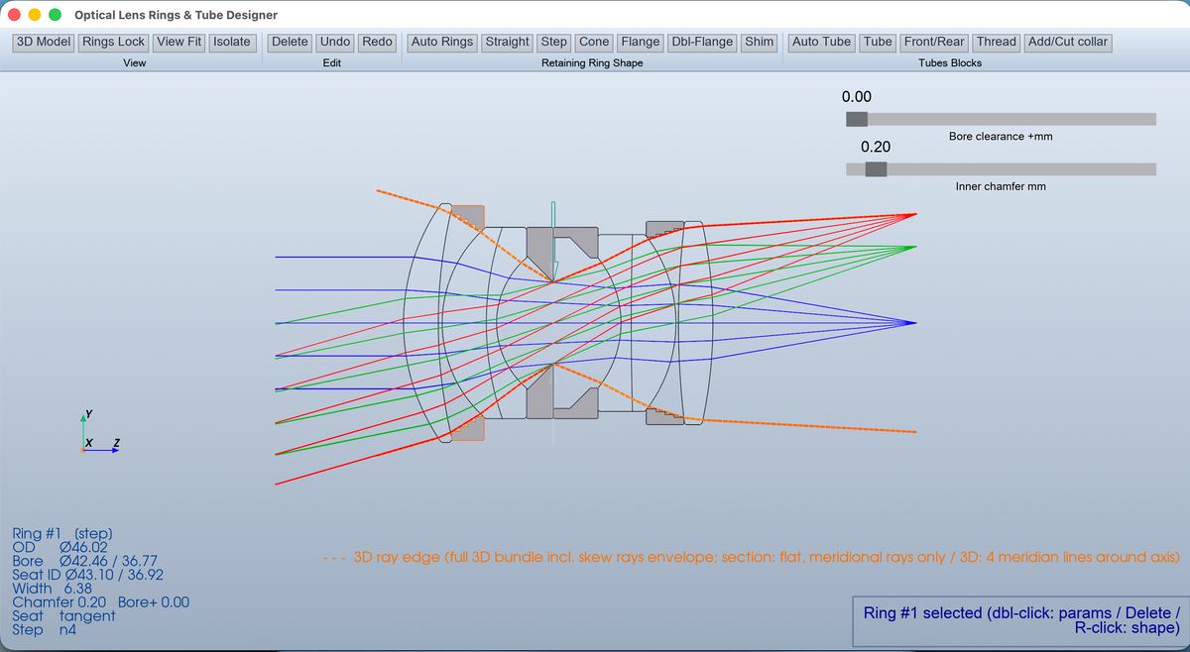Click the 0.20 inner chamfer value
The image size is (1190, 652).
click(876, 147)
